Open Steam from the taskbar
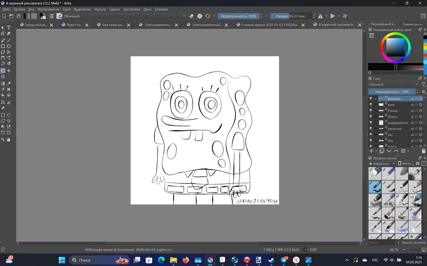This screenshot has height=266, width=427. tap(271, 260)
